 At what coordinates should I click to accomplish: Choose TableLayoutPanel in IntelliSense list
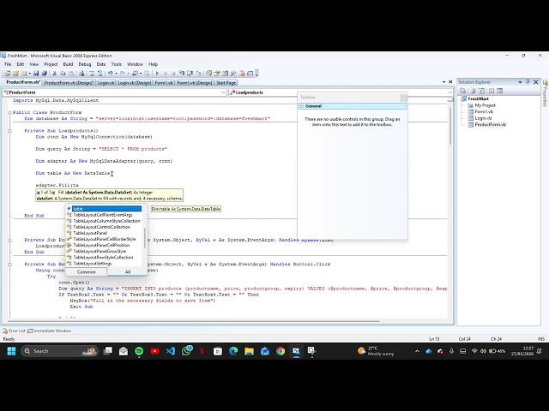pos(90,233)
